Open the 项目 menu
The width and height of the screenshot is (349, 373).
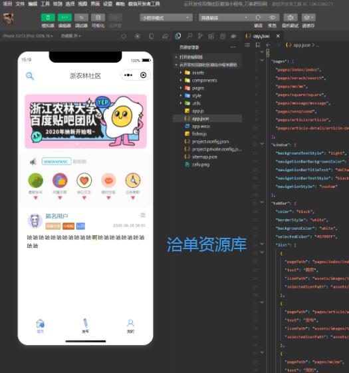click(x=7, y=4)
